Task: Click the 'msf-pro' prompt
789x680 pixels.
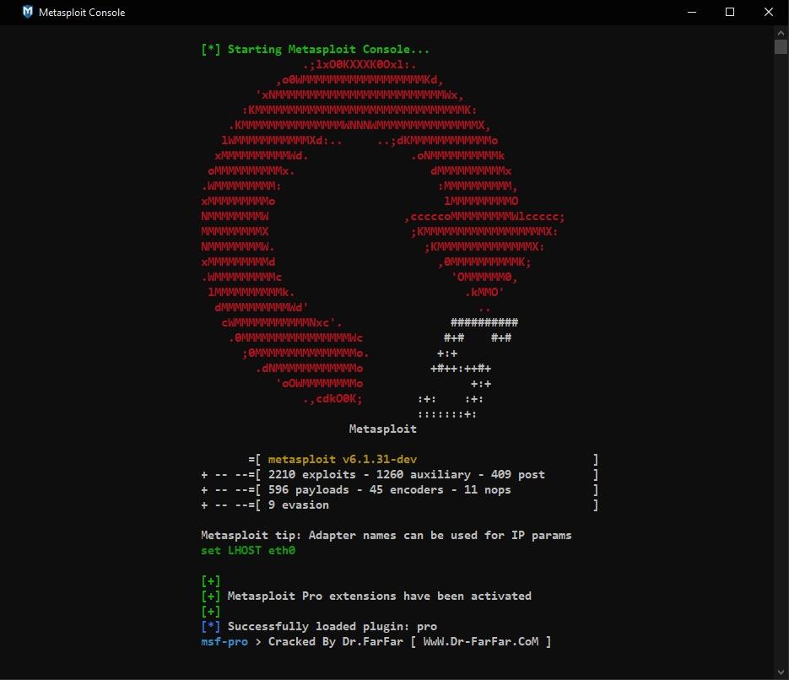Action: pyautogui.click(x=224, y=642)
